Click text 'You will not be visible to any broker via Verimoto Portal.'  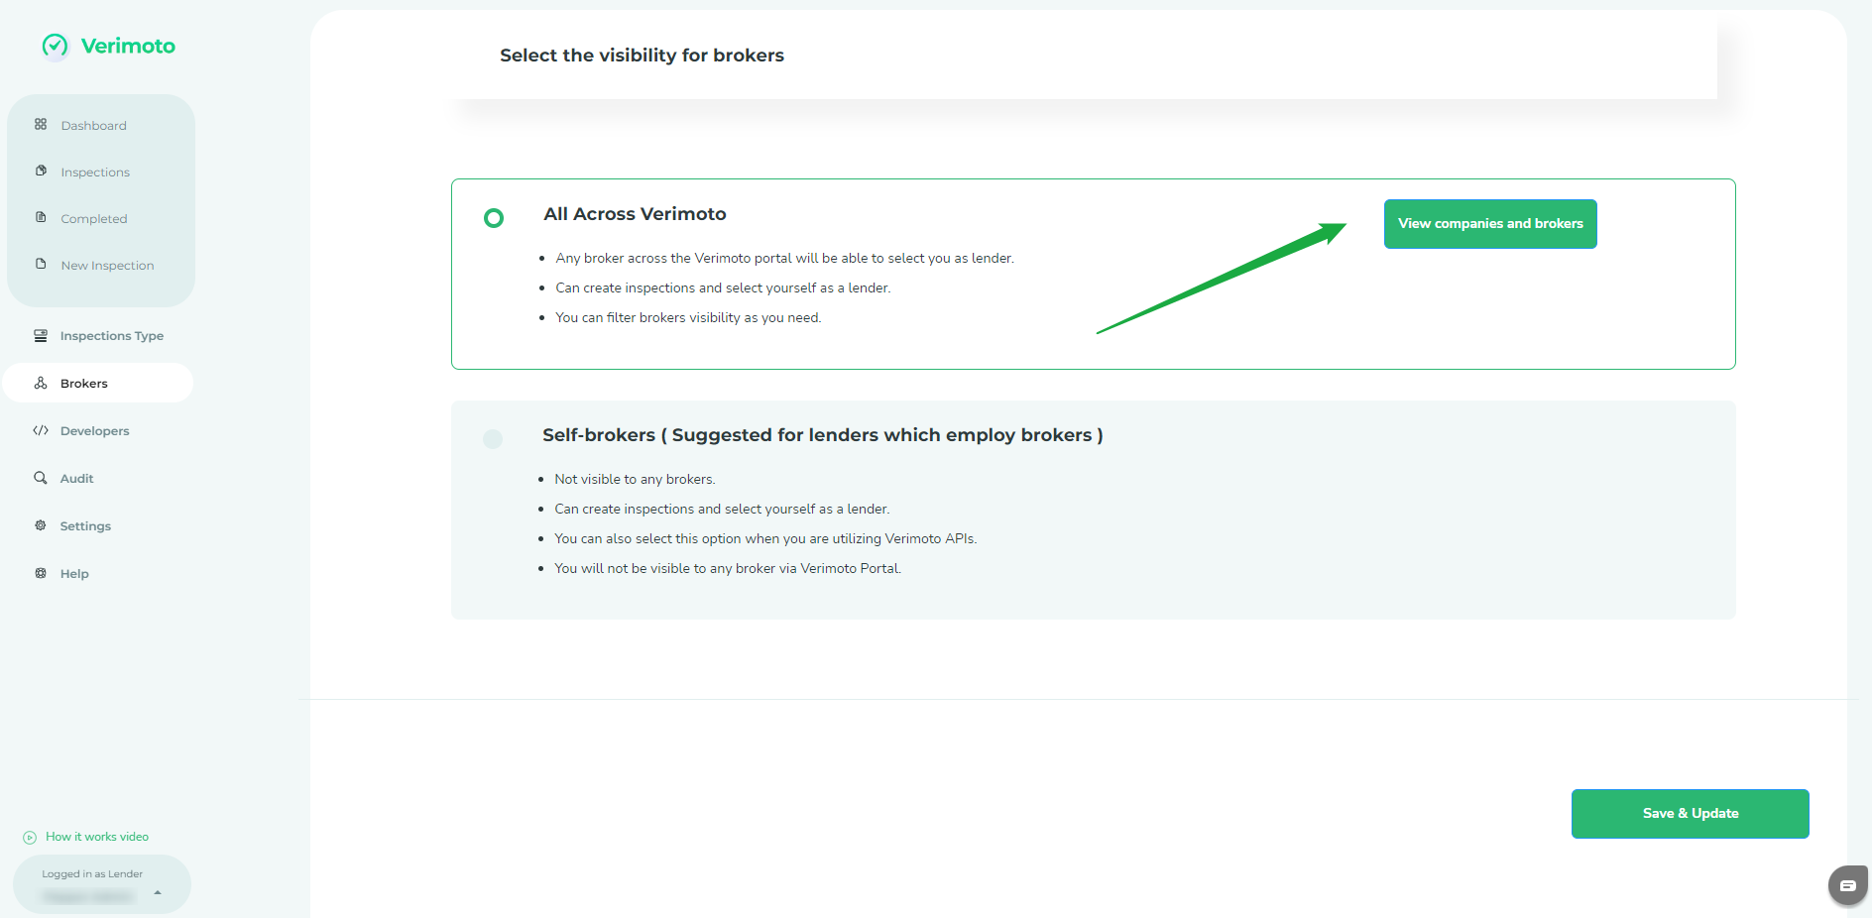[728, 569]
